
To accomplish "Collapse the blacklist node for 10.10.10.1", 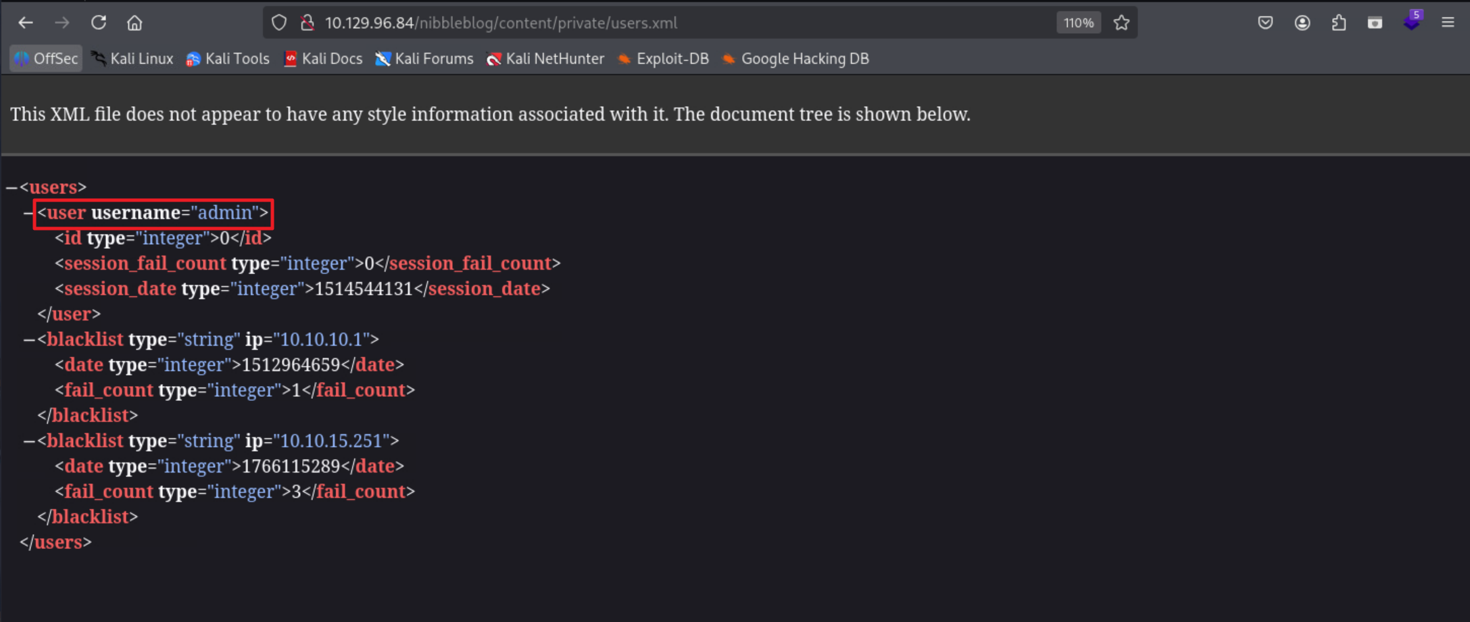I will (29, 339).
